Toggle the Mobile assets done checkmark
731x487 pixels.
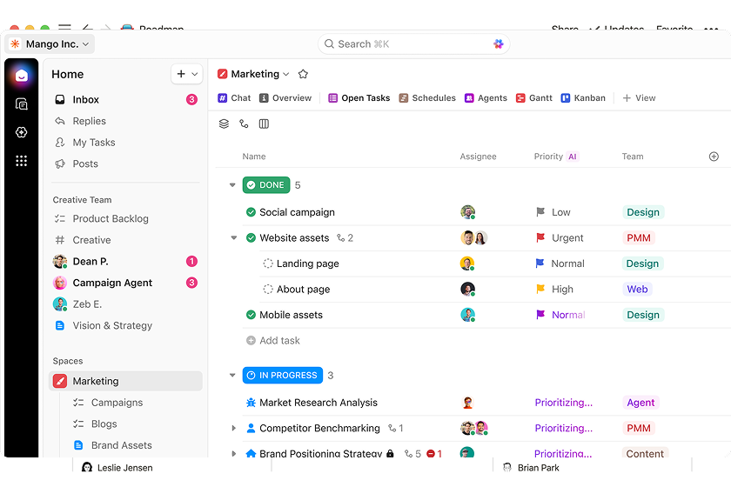(251, 315)
